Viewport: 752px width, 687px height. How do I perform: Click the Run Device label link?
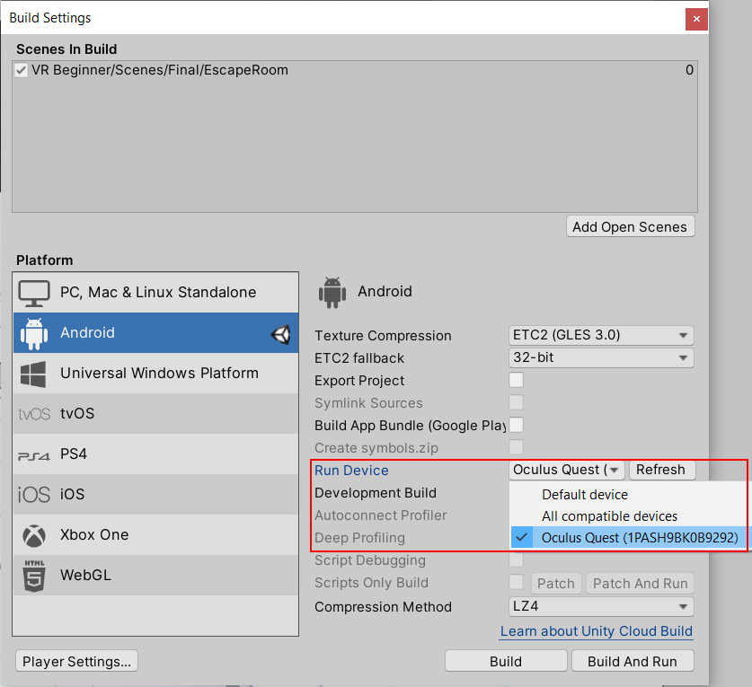(x=351, y=471)
